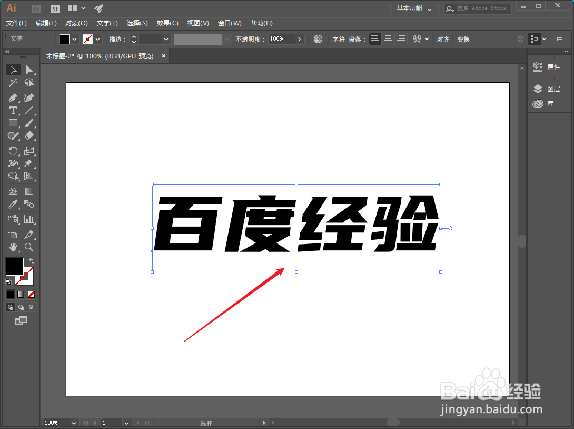Screen dimensions: 574x429
Task: Select the Mesh tool
Action: [13, 191]
